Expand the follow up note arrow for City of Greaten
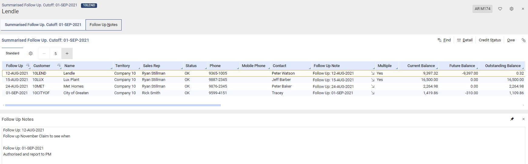This screenshot has height=164, width=528. tap(373, 93)
